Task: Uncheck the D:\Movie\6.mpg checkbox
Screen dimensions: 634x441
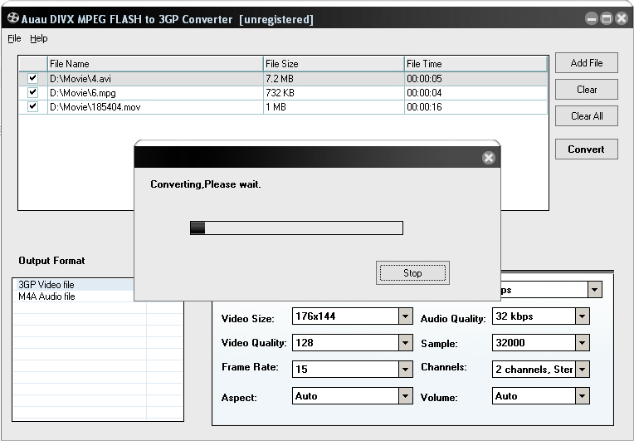Action: pos(32,93)
